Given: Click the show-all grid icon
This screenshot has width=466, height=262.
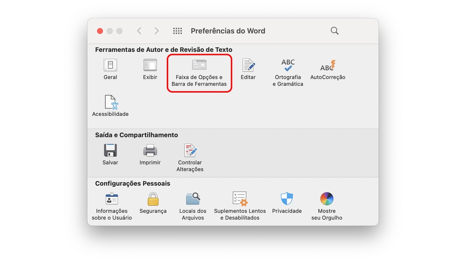Looking at the screenshot, I should (178, 31).
